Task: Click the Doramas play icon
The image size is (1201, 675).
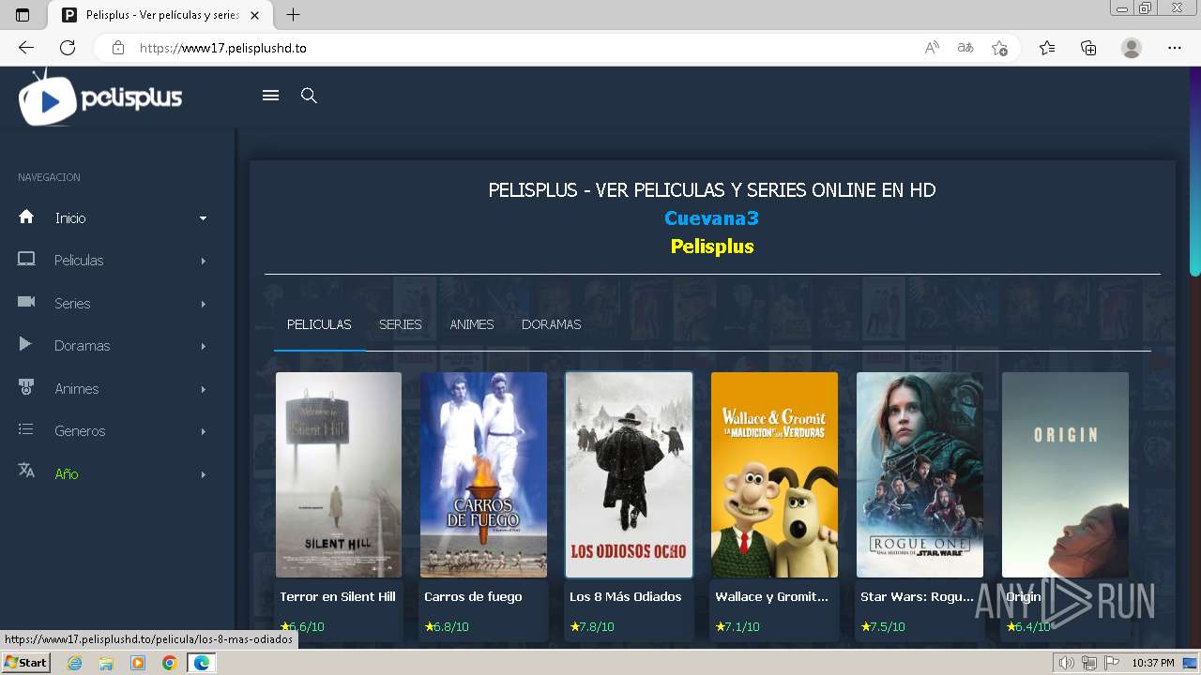Action: click(x=25, y=345)
